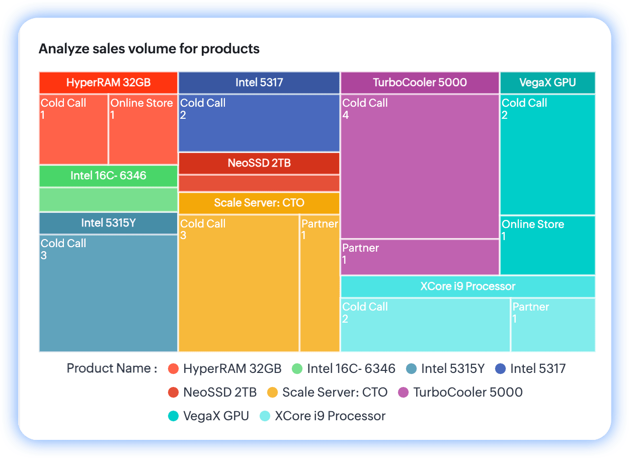This screenshot has height=458, width=629.
Task: Click Scale Server: CTO Cold Call 3 tile
Action: (239, 283)
